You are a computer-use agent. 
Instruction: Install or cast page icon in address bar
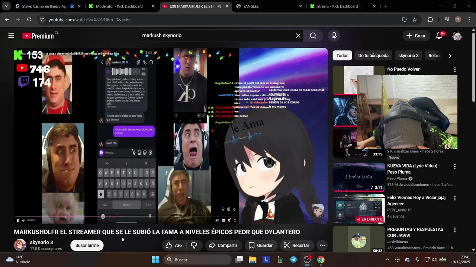point(404,20)
